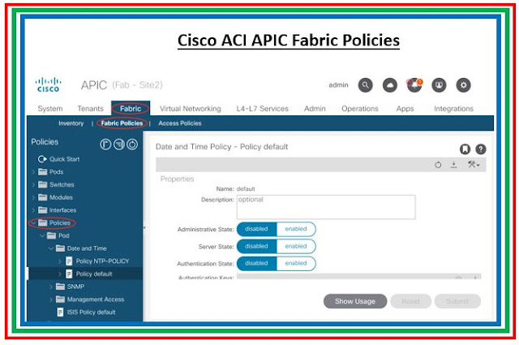Click the Modules folder icon
This screenshot has width=519, height=345.
pyautogui.click(x=43, y=197)
